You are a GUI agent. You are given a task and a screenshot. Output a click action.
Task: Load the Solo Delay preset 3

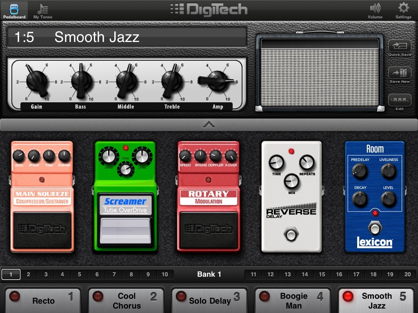coord(209,300)
